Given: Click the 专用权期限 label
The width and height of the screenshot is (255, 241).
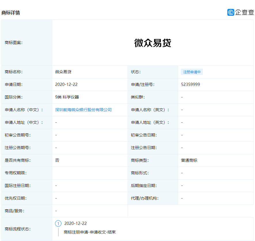Looking at the screenshot, I should pos(16,173).
